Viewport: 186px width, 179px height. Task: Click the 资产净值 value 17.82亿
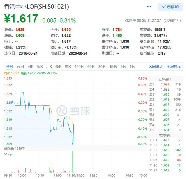164,47
